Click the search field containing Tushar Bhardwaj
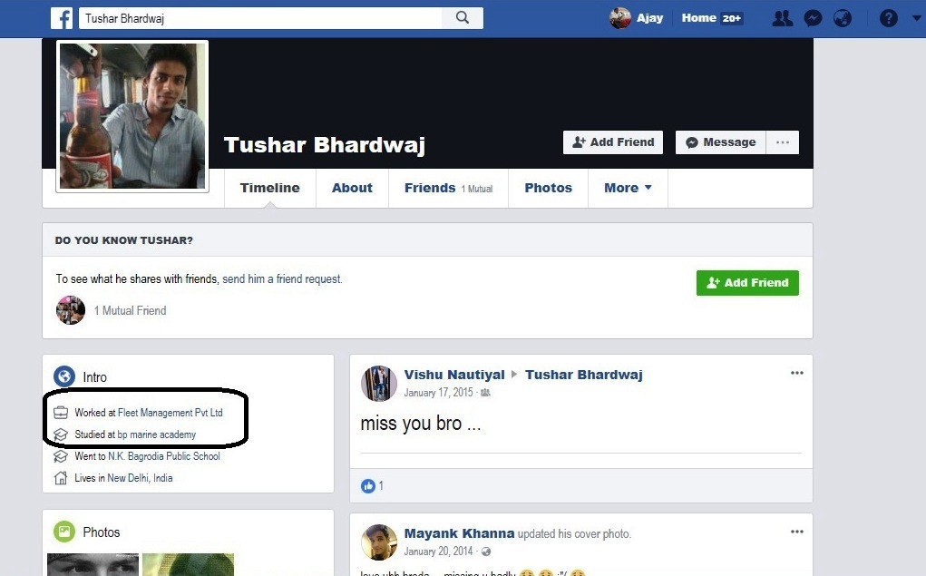The width and height of the screenshot is (926, 576). pyautogui.click(x=261, y=18)
